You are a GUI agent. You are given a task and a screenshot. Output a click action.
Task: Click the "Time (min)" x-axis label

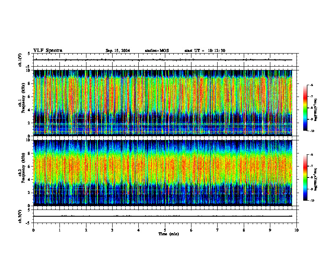169,234
